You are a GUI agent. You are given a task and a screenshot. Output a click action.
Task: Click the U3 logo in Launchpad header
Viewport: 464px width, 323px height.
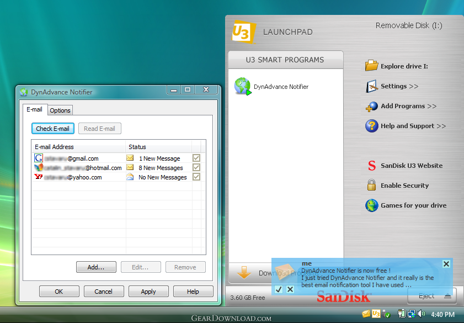point(243,31)
